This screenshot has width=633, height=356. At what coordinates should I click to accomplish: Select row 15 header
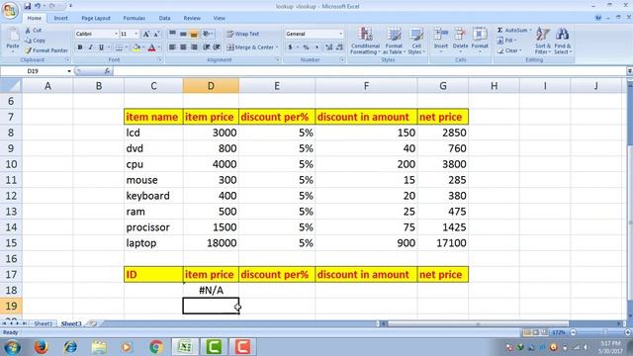11,243
